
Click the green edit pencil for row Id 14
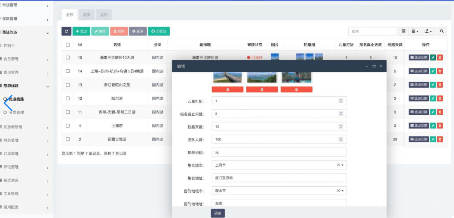433,71
